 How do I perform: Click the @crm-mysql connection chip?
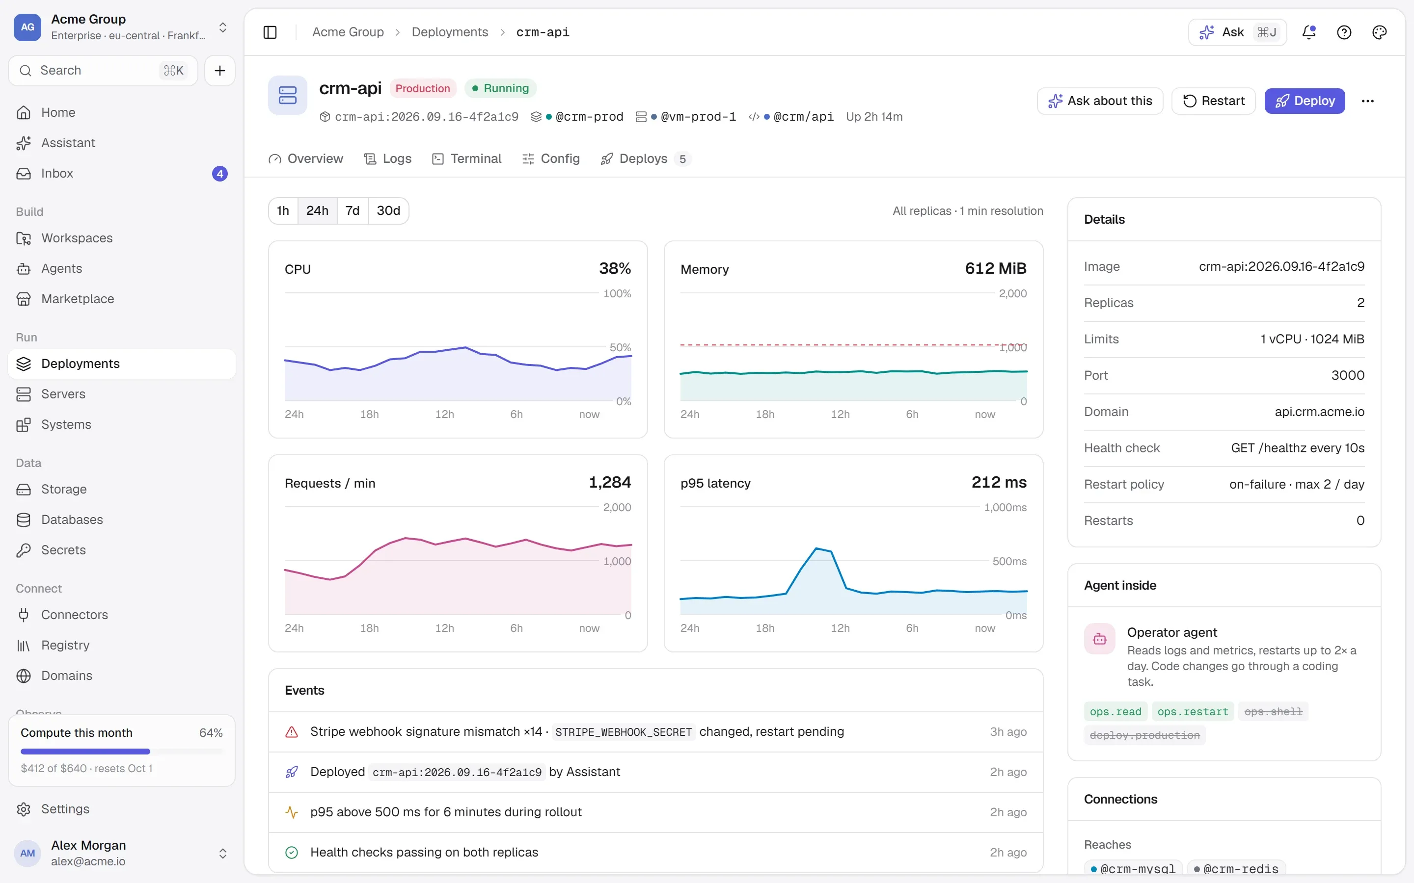pyautogui.click(x=1133, y=868)
